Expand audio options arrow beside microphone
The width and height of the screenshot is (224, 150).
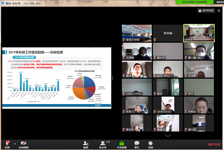pyautogui.click(x=15, y=144)
